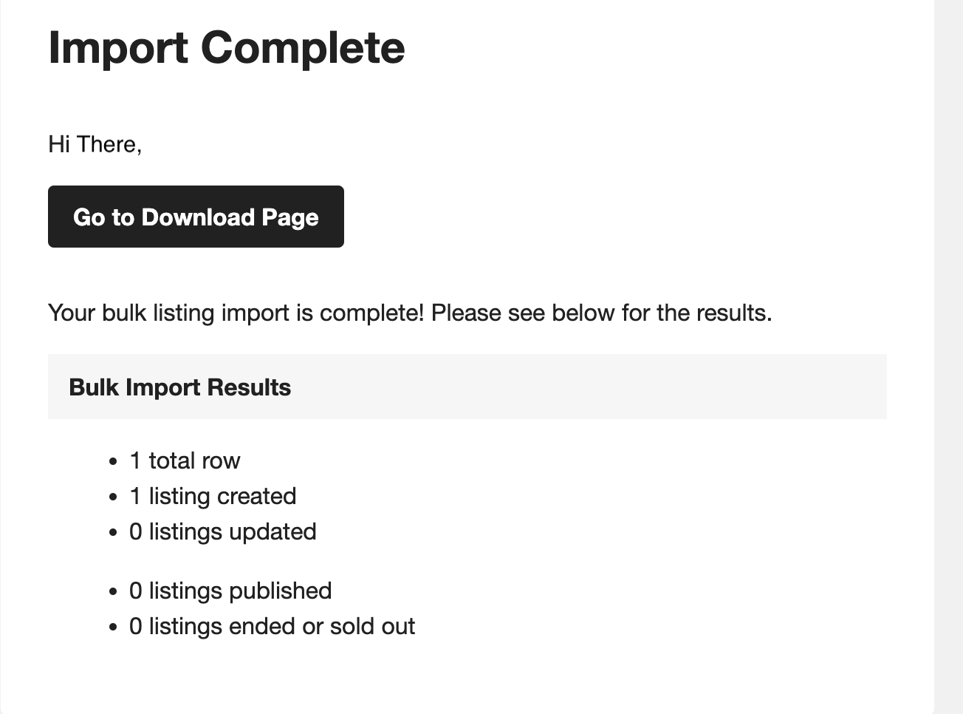Click the "Please see below for the results" text
The height and width of the screenshot is (714, 963).
[601, 313]
